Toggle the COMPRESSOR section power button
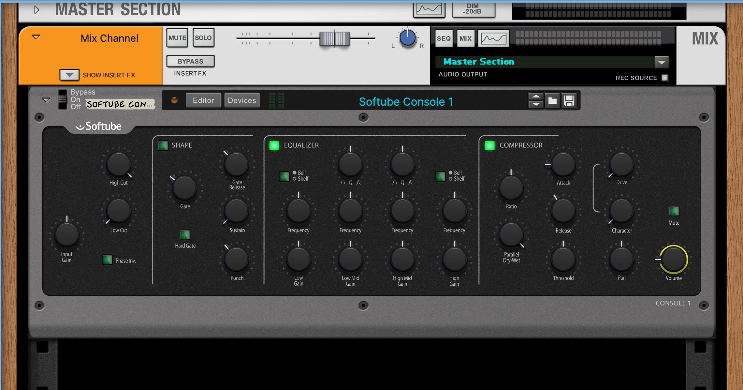The height and width of the screenshot is (390, 743). click(x=489, y=145)
